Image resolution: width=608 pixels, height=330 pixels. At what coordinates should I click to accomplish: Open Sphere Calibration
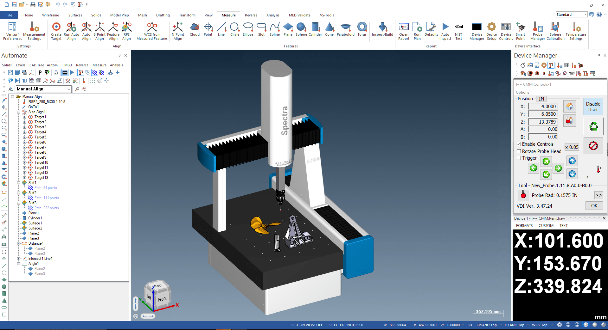(x=555, y=31)
